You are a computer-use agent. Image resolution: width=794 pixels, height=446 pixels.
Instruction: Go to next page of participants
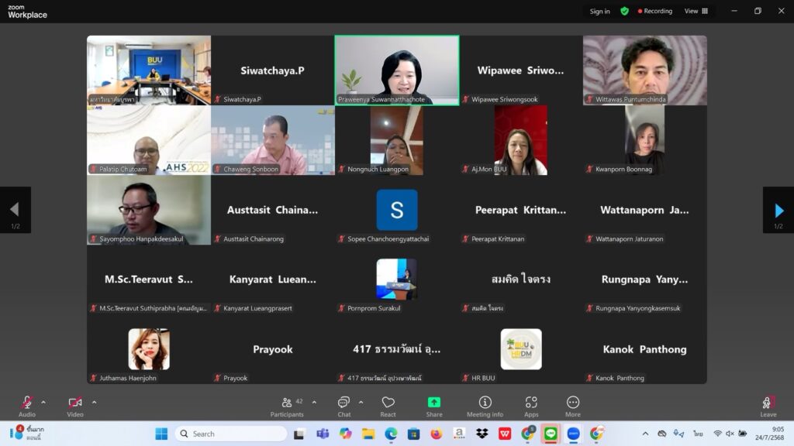778,210
